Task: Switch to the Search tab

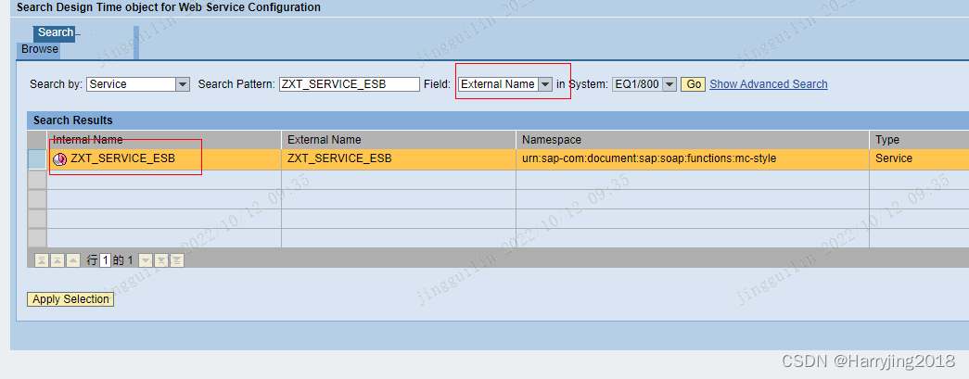Action: (56, 32)
